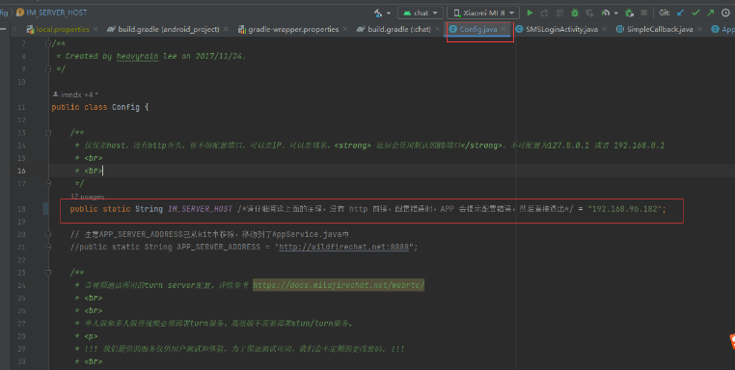Open Git history clock icon
This screenshot has height=370, width=735.
[x=725, y=13]
